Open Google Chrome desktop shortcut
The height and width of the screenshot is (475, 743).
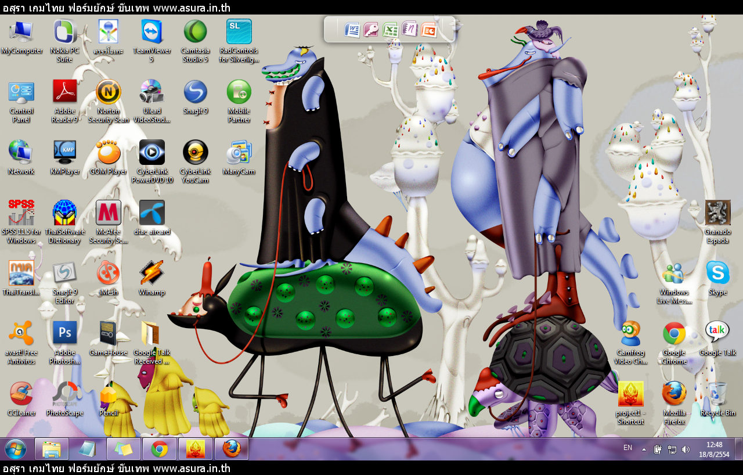point(674,343)
